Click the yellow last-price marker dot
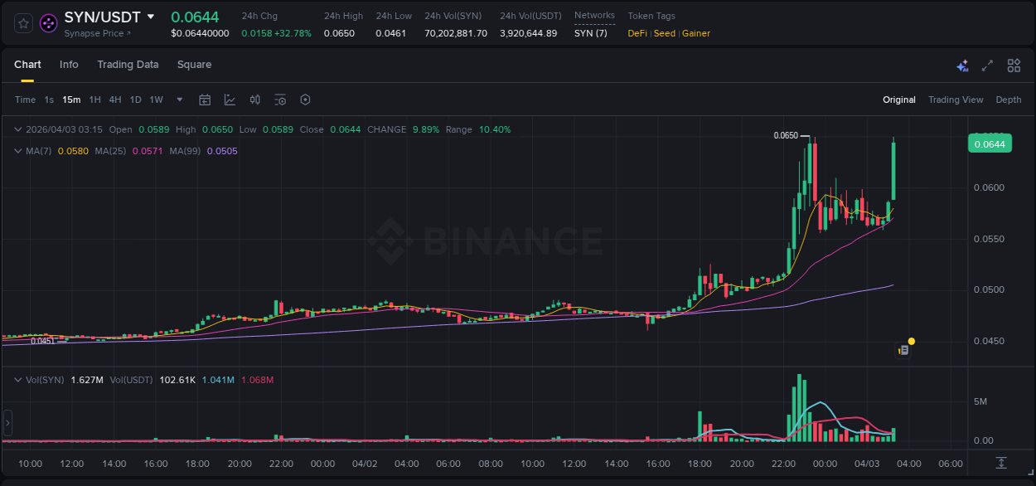 pos(911,341)
